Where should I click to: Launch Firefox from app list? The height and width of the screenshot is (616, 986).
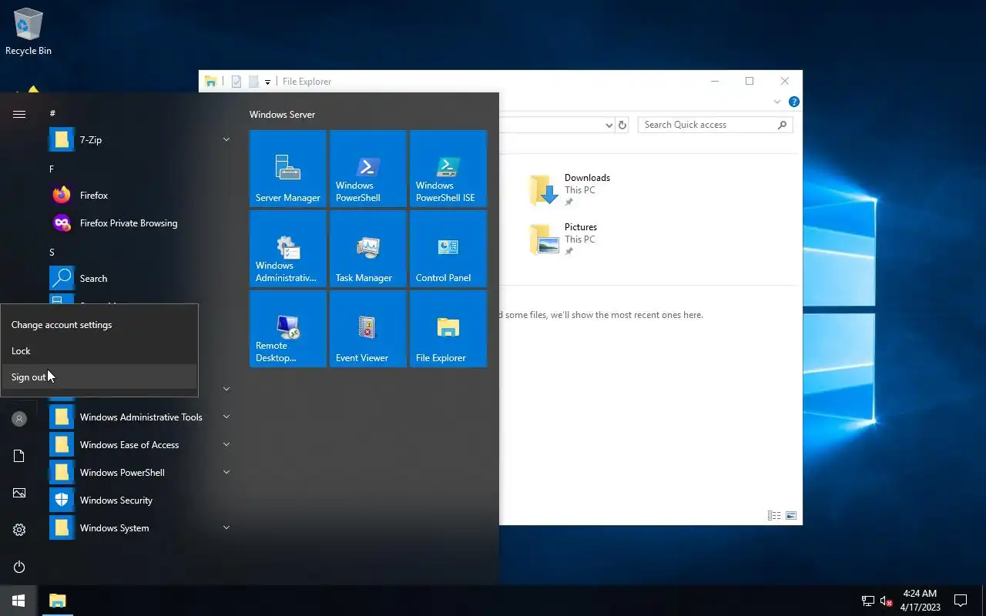[x=140, y=196]
